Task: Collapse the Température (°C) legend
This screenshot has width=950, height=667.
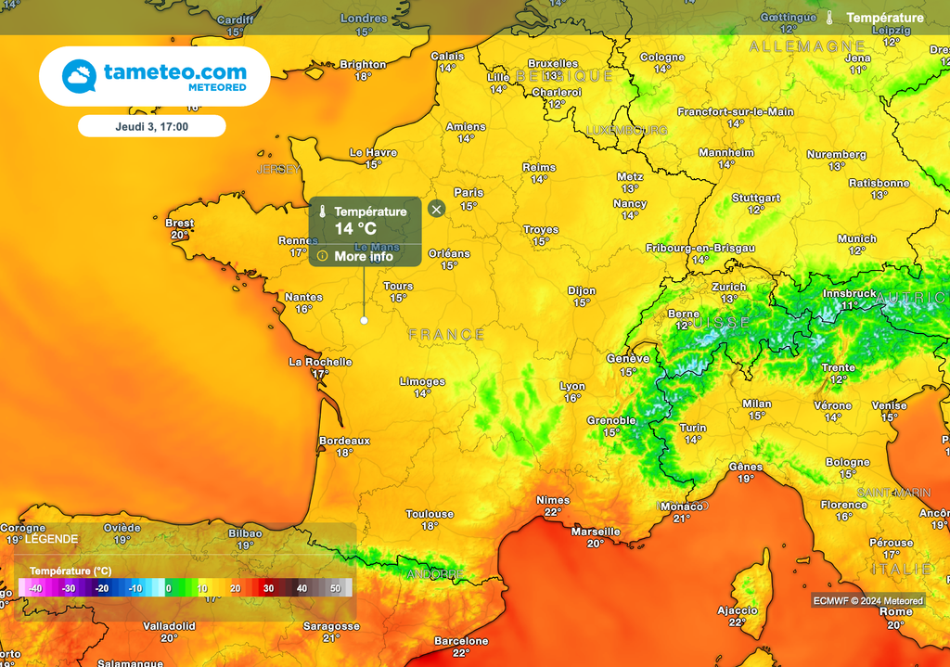Action: [x=69, y=569]
